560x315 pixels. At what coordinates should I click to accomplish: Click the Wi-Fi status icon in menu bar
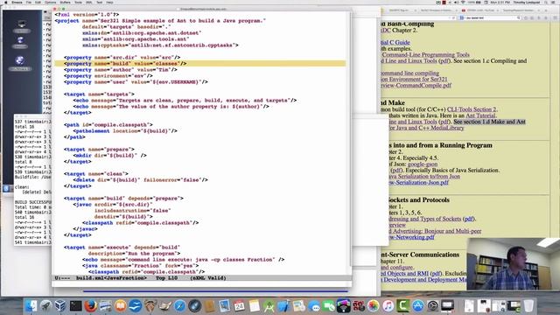click(463, 2)
